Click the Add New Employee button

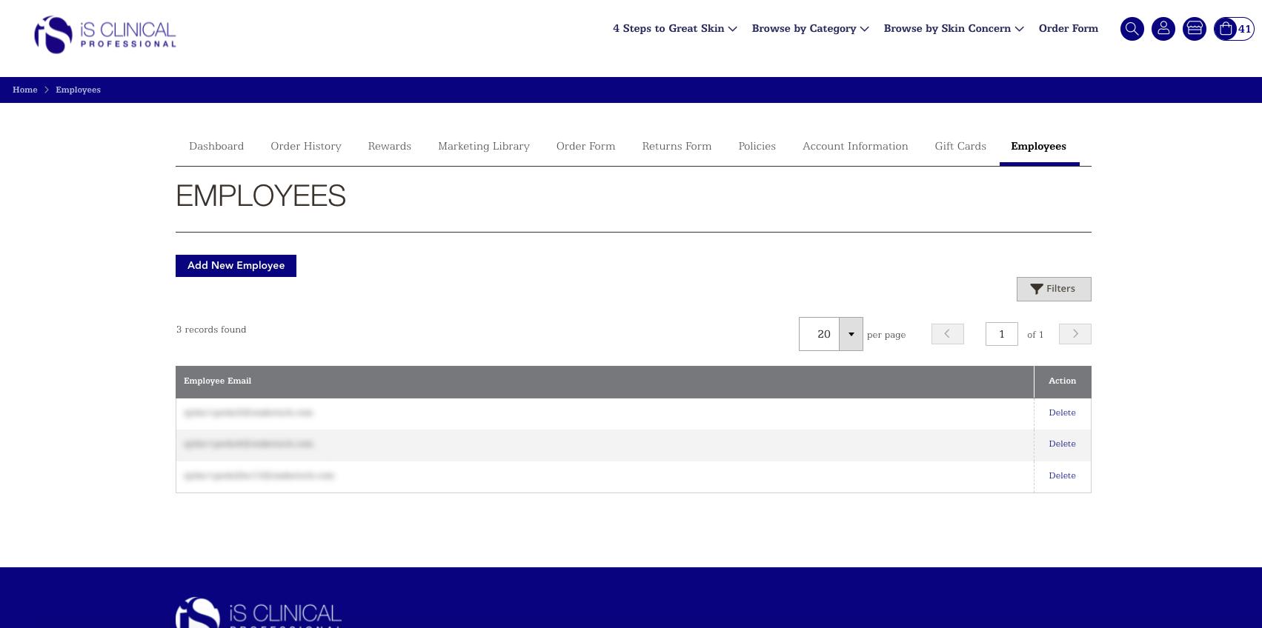(236, 266)
